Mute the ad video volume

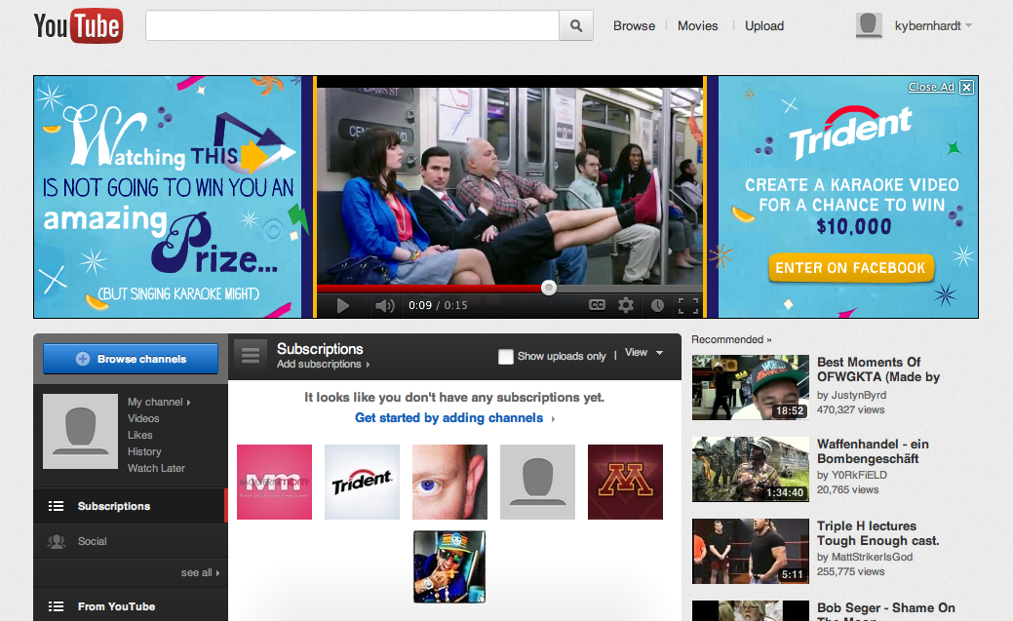click(385, 305)
